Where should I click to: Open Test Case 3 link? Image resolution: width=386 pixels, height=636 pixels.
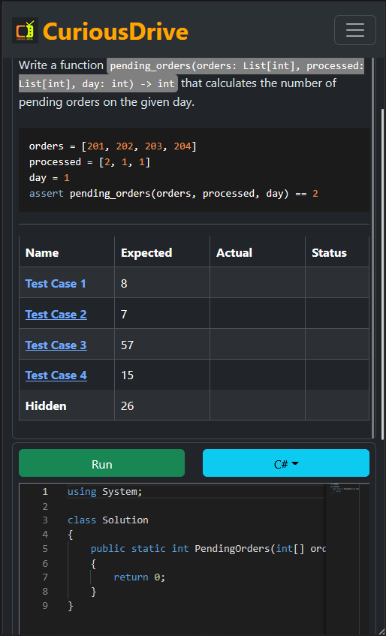coord(56,345)
